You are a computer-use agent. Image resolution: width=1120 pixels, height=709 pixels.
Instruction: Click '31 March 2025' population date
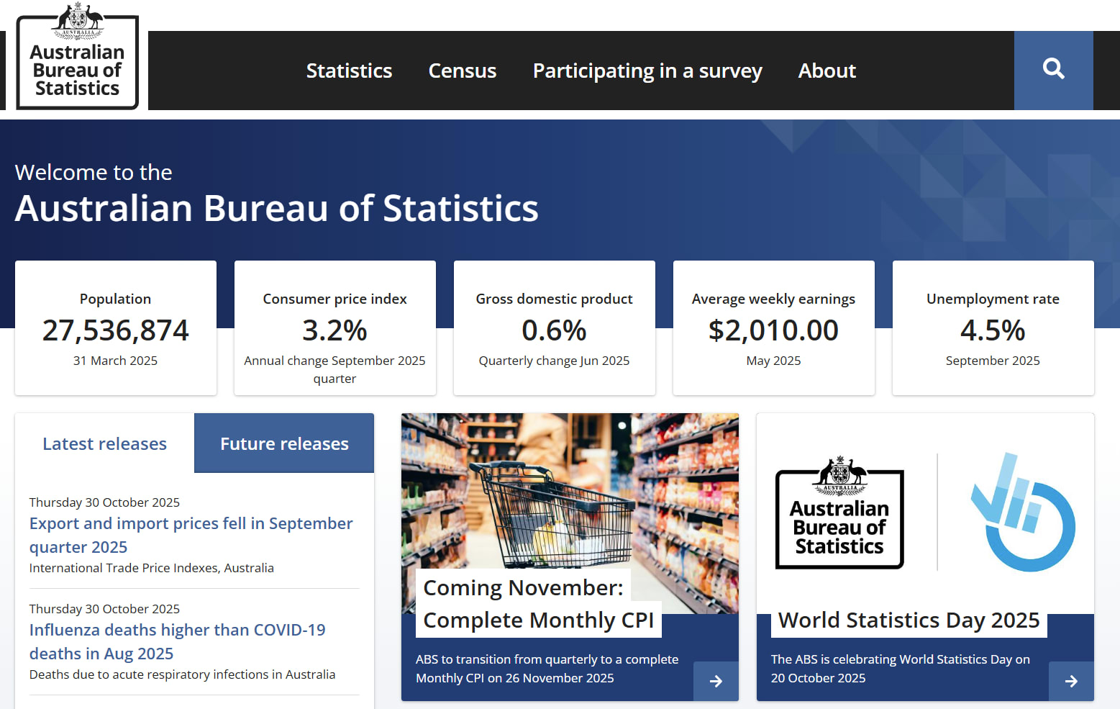(116, 361)
